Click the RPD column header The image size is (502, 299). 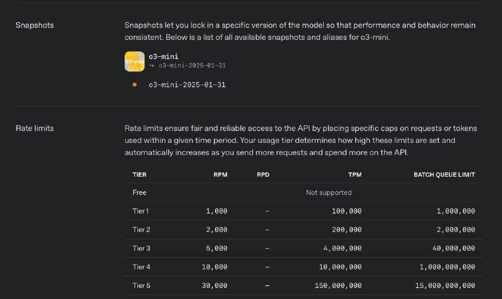point(263,174)
